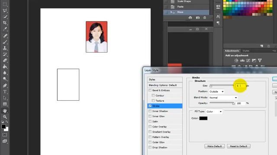Toggle Quick Mask mode icon

tap(5, 135)
